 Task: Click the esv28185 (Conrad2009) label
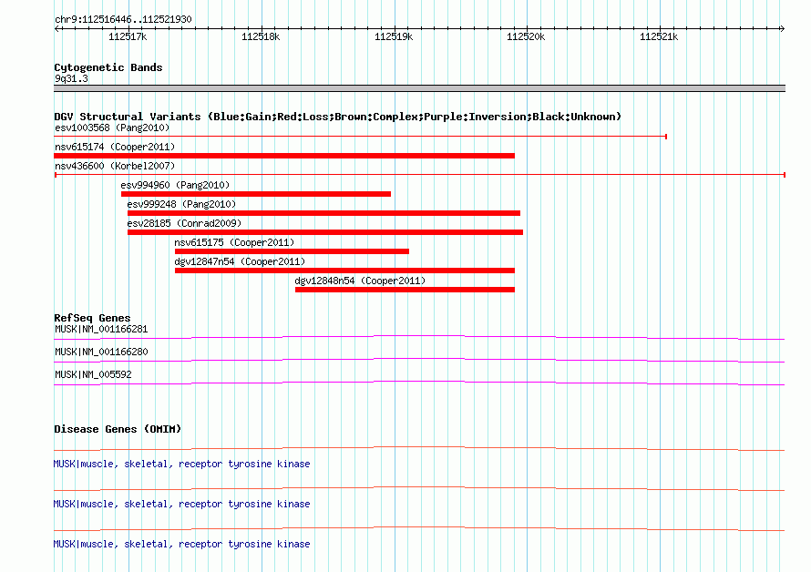pos(184,223)
